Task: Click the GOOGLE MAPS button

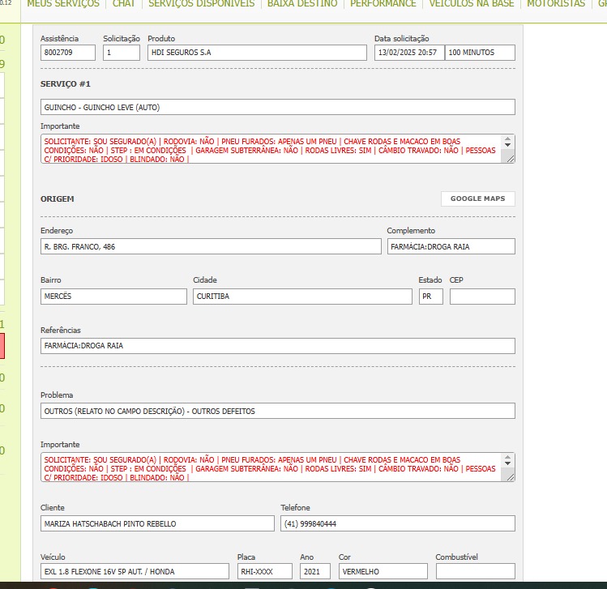Action: point(477,198)
